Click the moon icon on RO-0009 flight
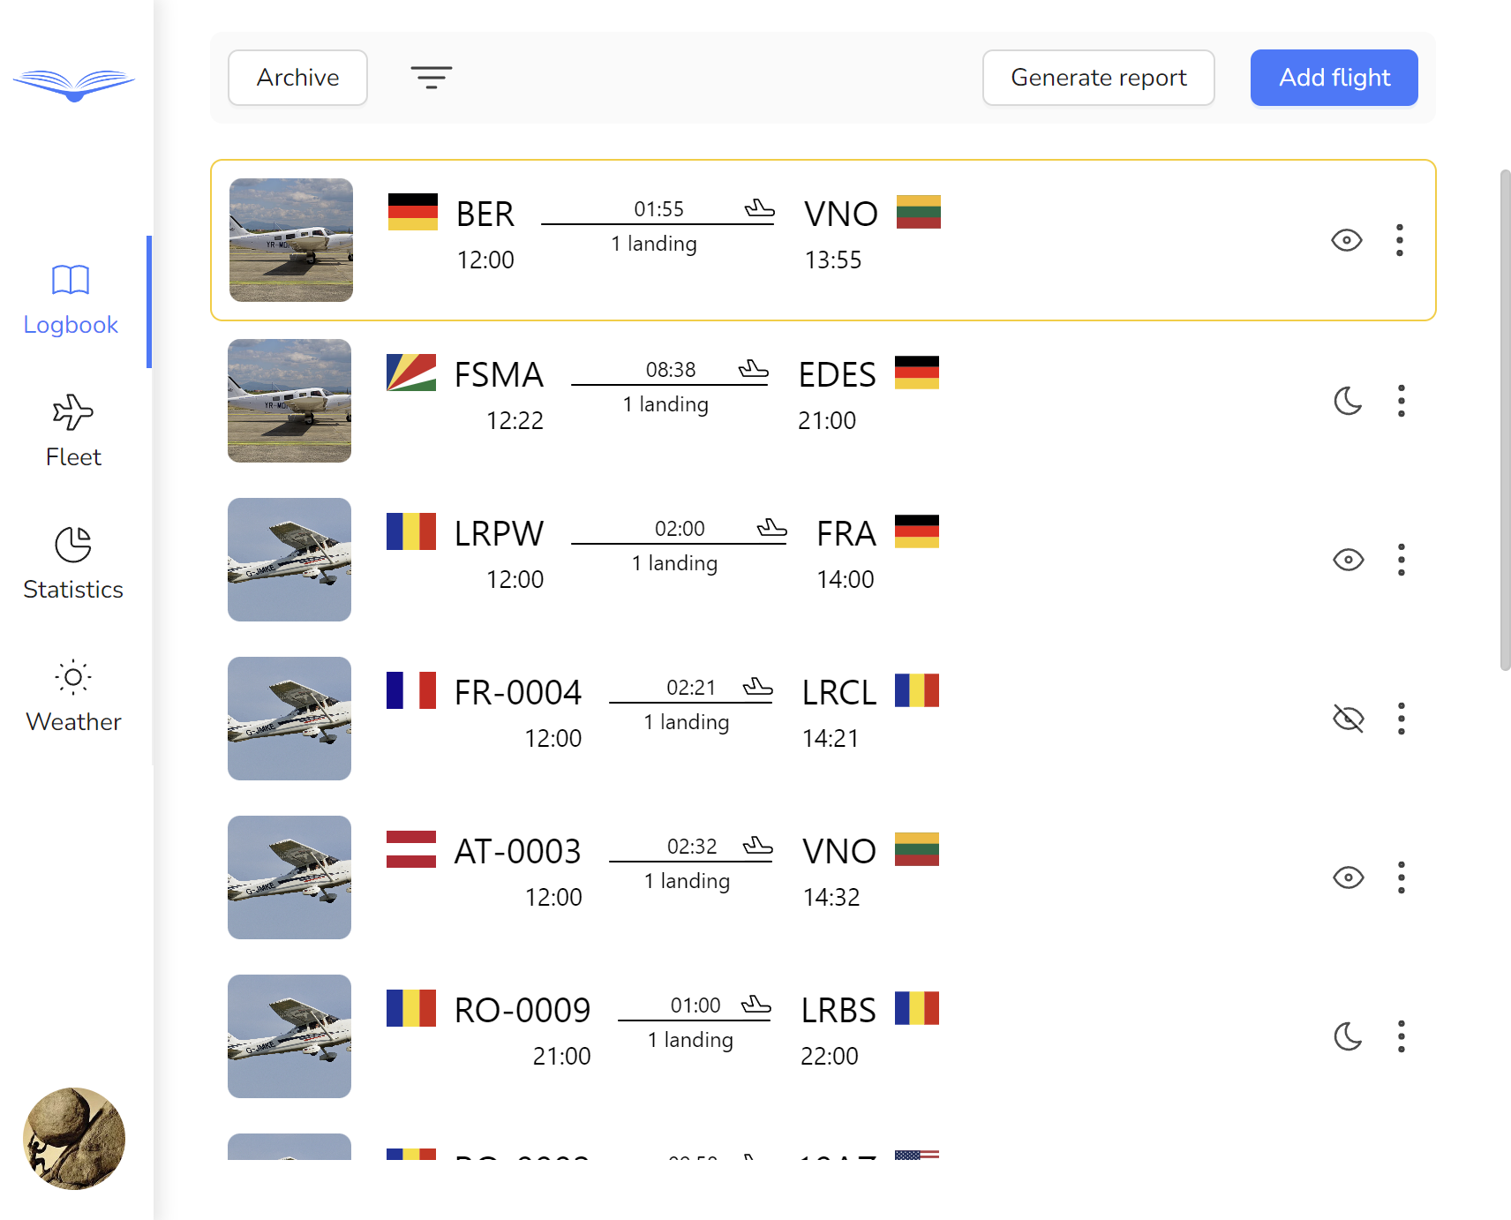Screen dimensions: 1511x1220 pyautogui.click(x=1348, y=1036)
